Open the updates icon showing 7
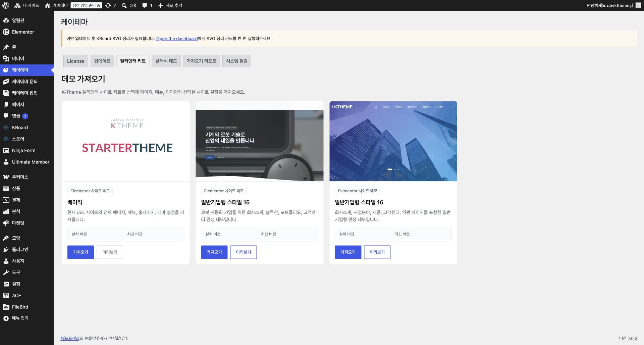Viewport: 644px width, 345px height. (x=108, y=5)
